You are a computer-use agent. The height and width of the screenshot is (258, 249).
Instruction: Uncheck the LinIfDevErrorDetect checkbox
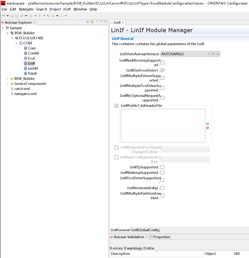click(x=162, y=70)
